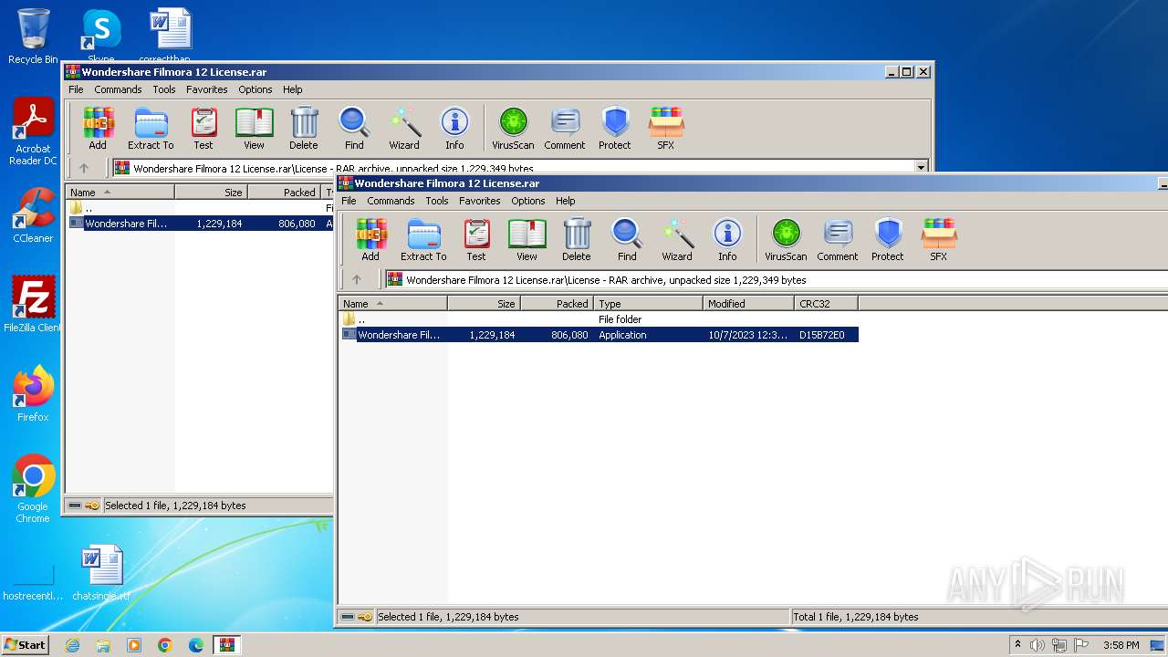Open Recycle Bin on desktop
1168x657 pixels.
(x=33, y=36)
